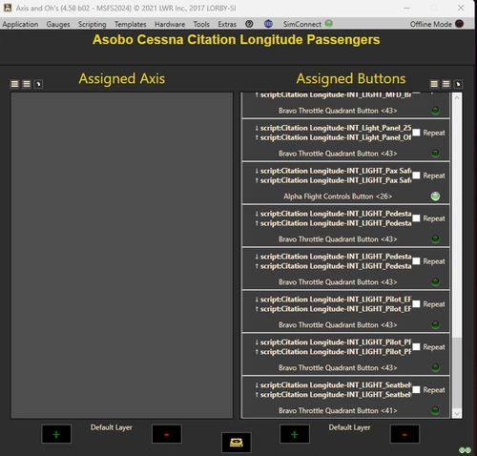Remove button assignment with red minus button
This screenshot has height=456, width=477.
[404, 434]
